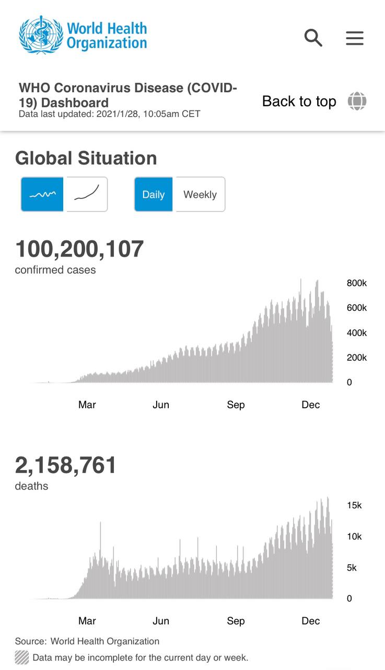This screenshot has width=385, height=670.
Task: Click the Dec label under the deaths chart
Action: pyautogui.click(x=311, y=621)
